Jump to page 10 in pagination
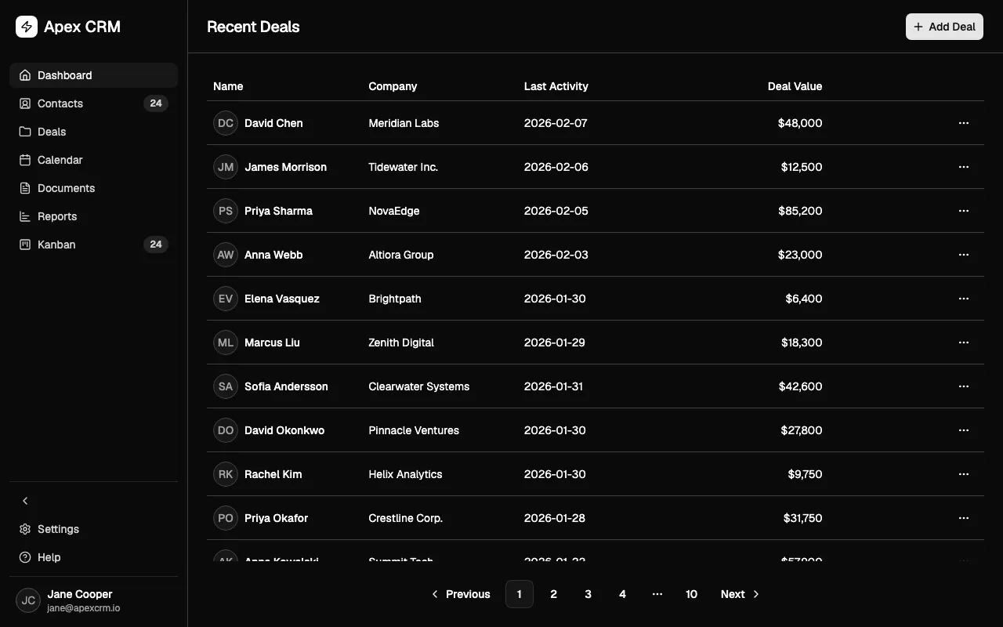Viewport: 1003px width, 627px height. [691, 594]
